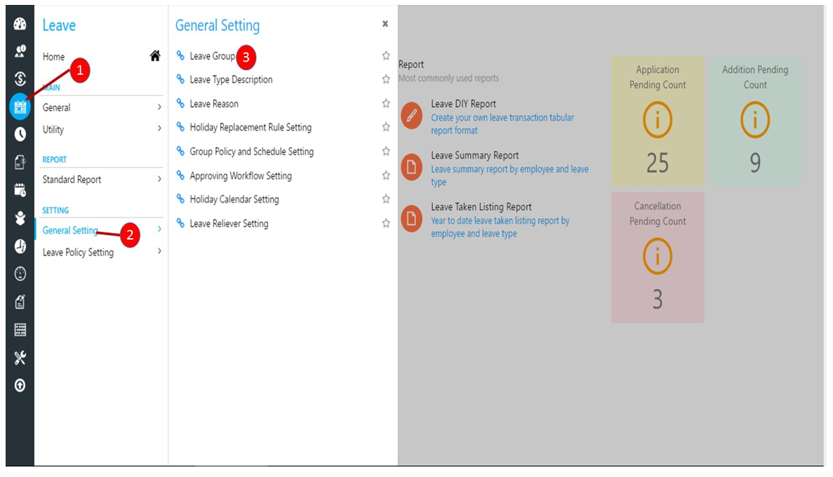Open the stopwatch sidebar icon
The width and height of the screenshot is (833, 477).
click(20, 274)
